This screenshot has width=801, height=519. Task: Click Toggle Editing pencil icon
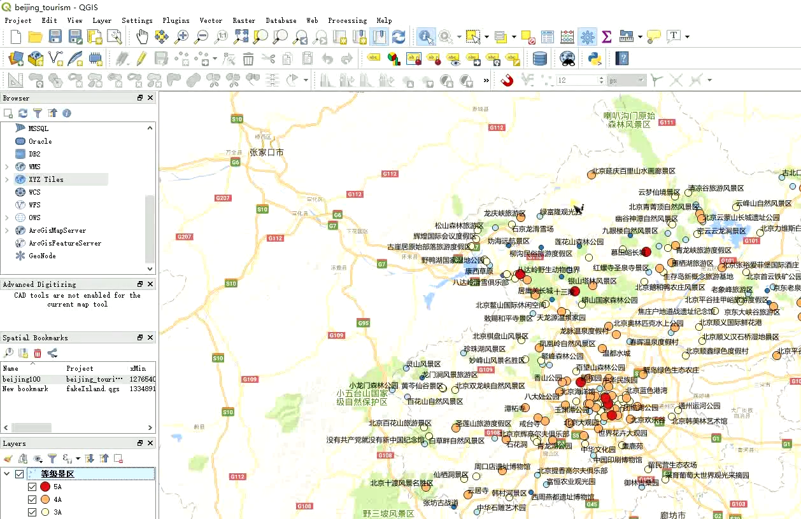(141, 59)
